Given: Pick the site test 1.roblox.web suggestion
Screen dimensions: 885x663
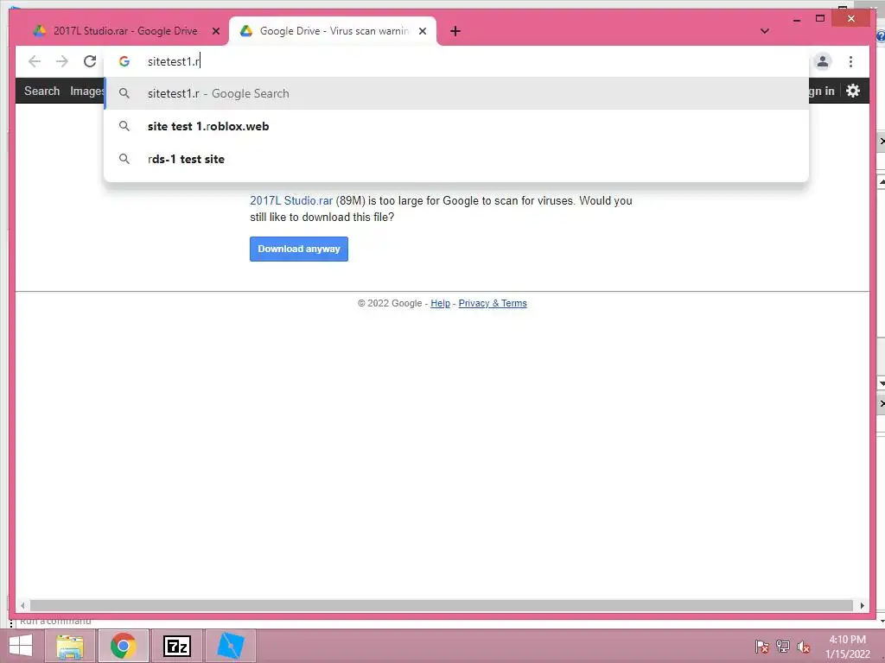Looking at the screenshot, I should 456,126.
